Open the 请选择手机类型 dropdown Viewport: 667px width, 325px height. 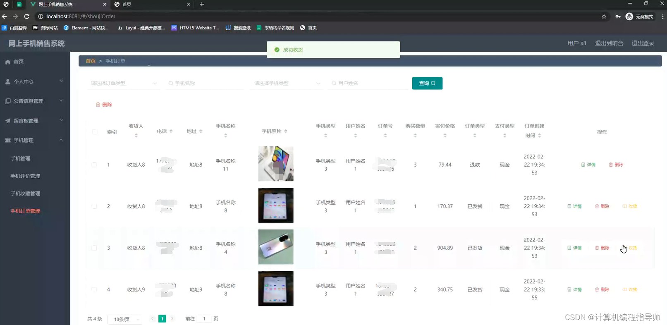point(286,83)
